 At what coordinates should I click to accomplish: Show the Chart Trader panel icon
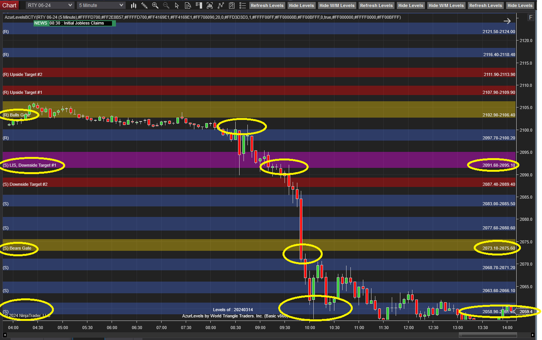198,5
